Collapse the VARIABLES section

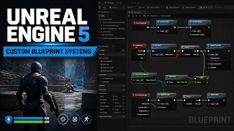coord(98,90)
